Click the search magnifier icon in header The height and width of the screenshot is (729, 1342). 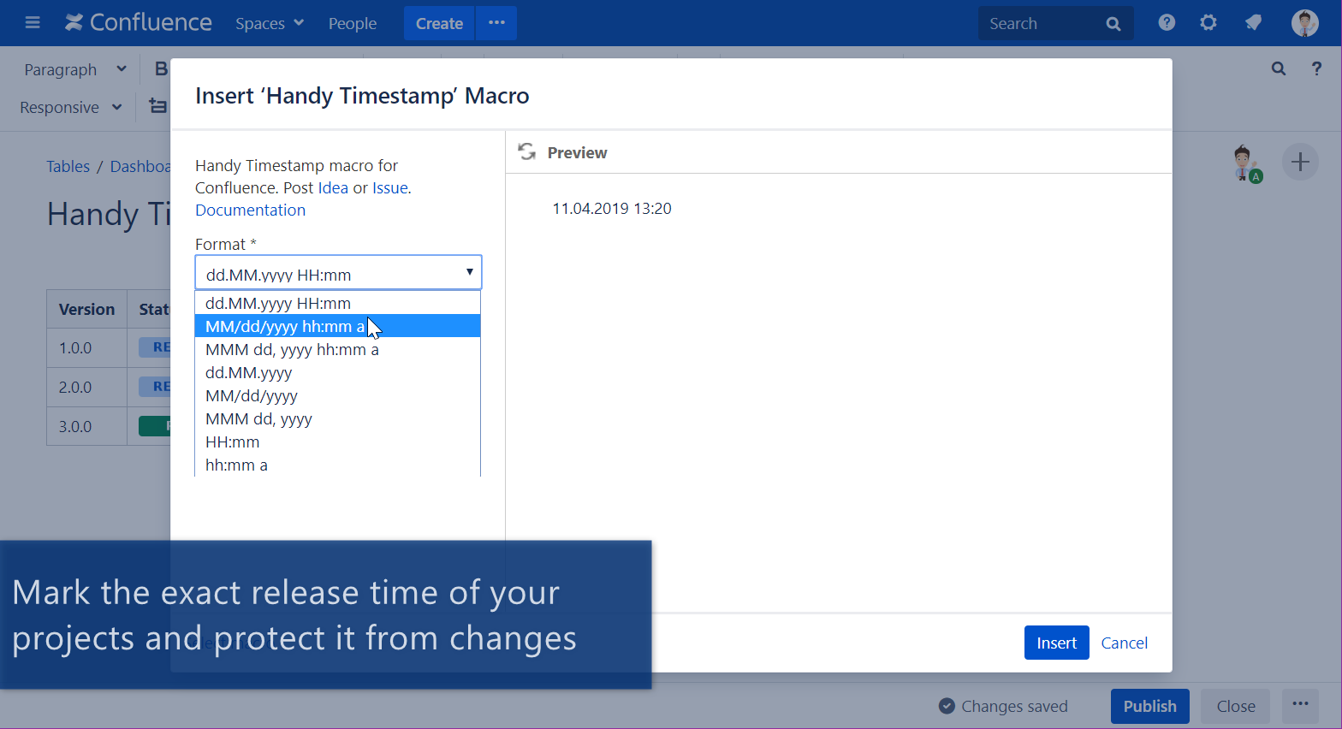point(1113,24)
